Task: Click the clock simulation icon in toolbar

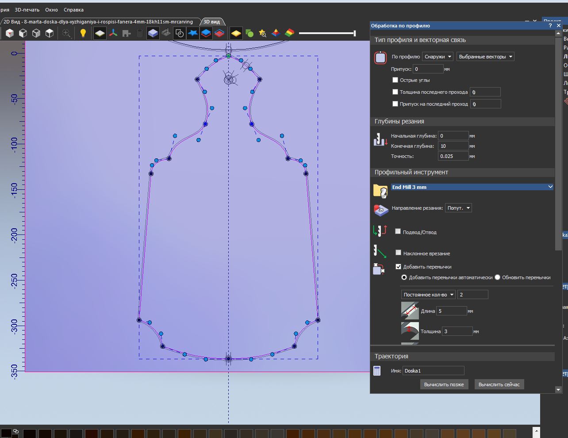Action: pyautogui.click(x=180, y=33)
